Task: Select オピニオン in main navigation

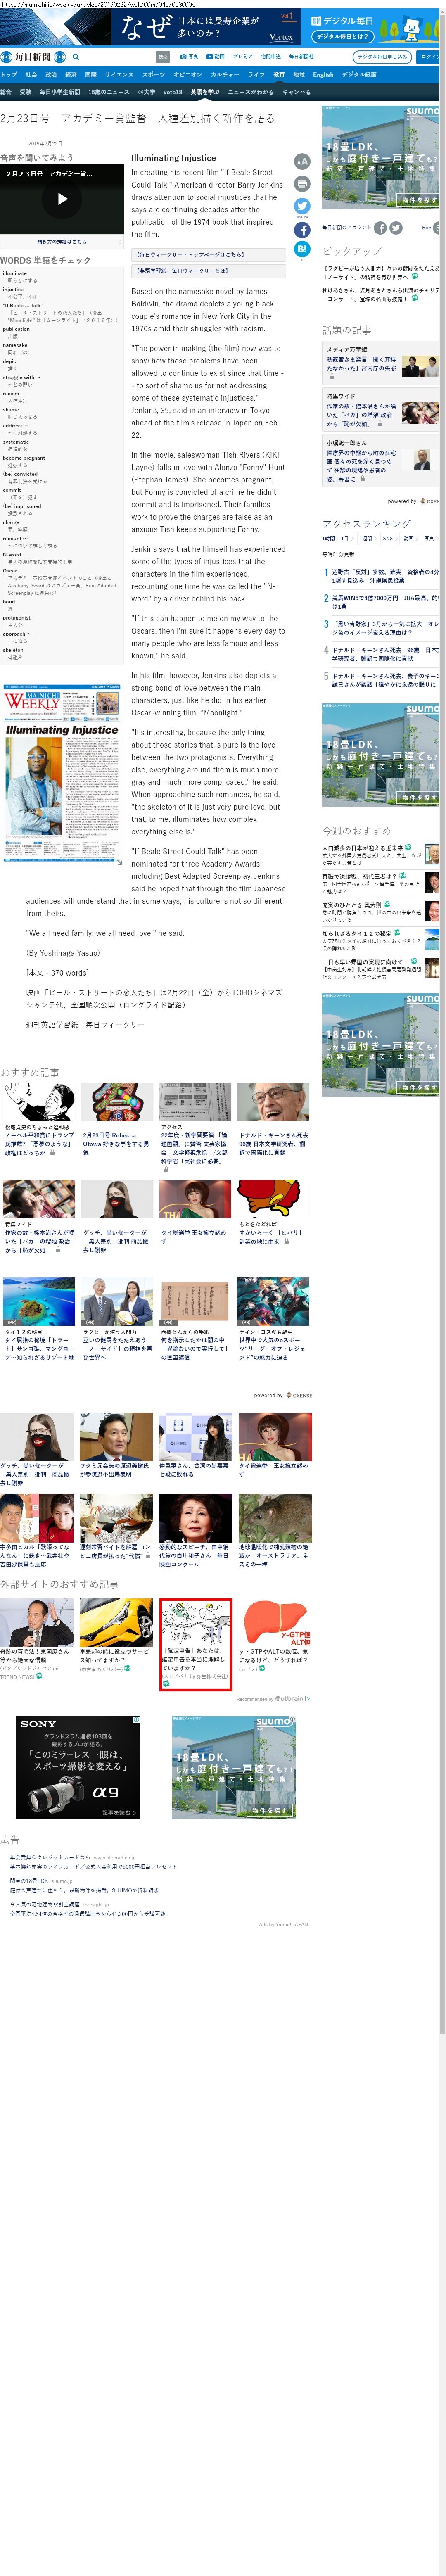Action: tap(188, 75)
